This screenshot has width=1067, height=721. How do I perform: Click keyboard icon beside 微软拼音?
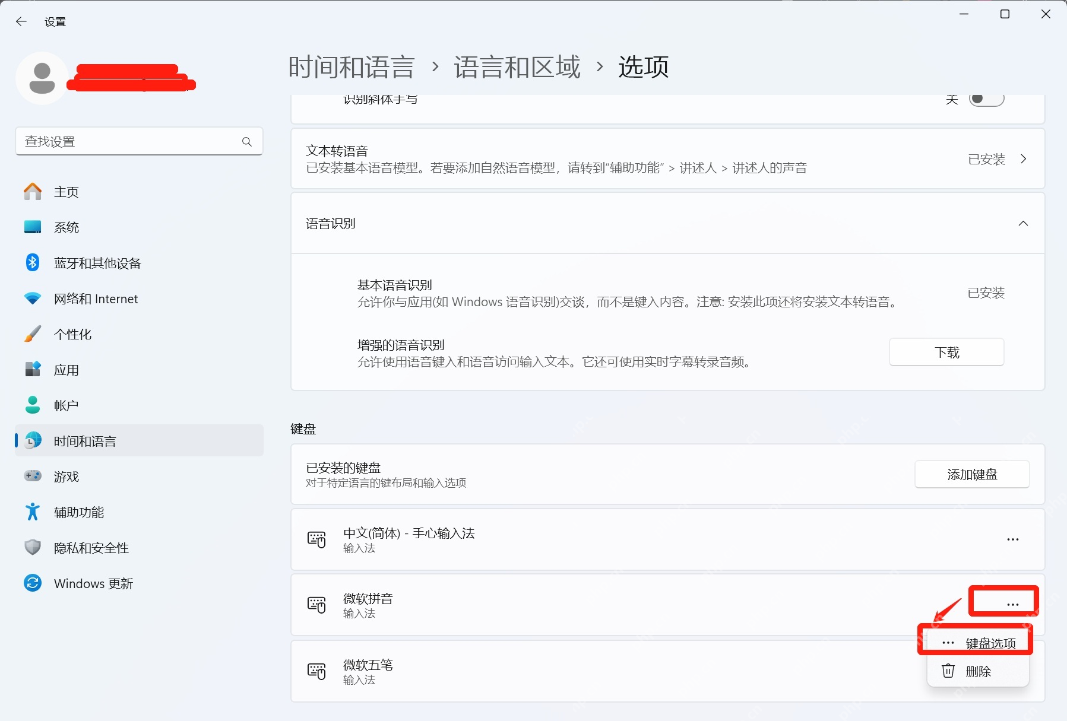click(316, 605)
